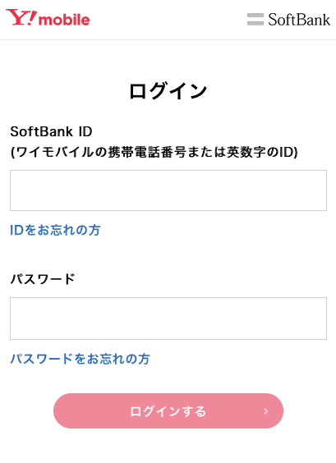Image resolution: width=336 pixels, height=463 pixels.
Task: Click the SoftBank wordmark text
Action: coord(299,20)
